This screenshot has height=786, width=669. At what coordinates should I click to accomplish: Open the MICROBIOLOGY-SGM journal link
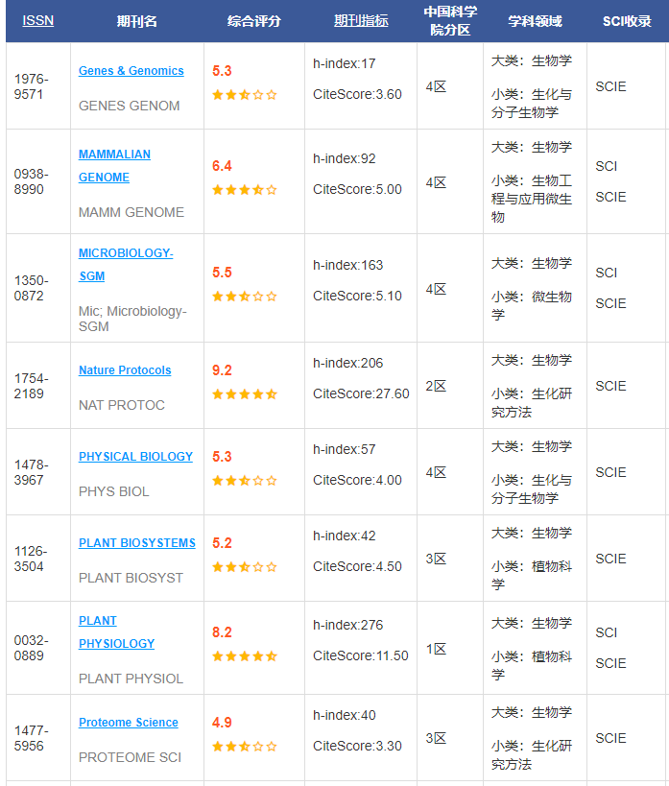pyautogui.click(x=125, y=265)
